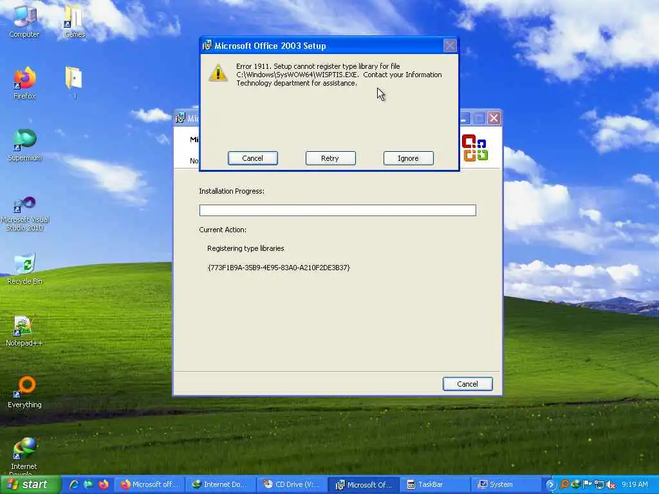Viewport: 659px width, 494px height.
Task: Open the Start menu
Action: [x=30, y=485]
